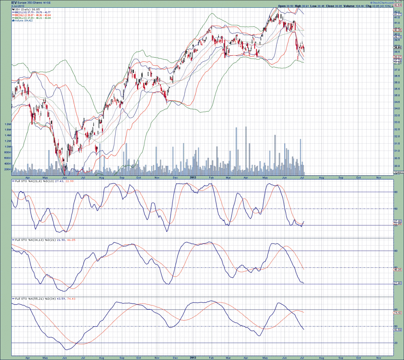Click the 2013 marker on price chart axis
The height and width of the screenshot is (360, 404).
point(193,177)
